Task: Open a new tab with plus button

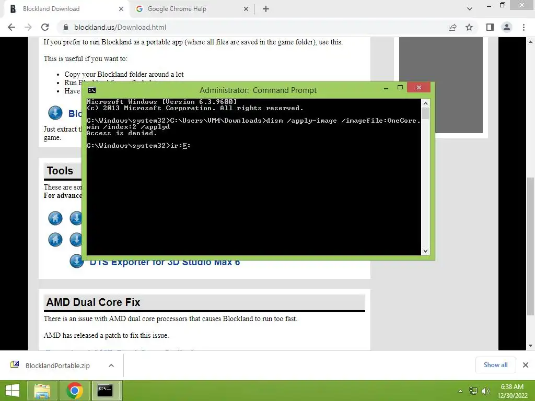Action: point(266,9)
